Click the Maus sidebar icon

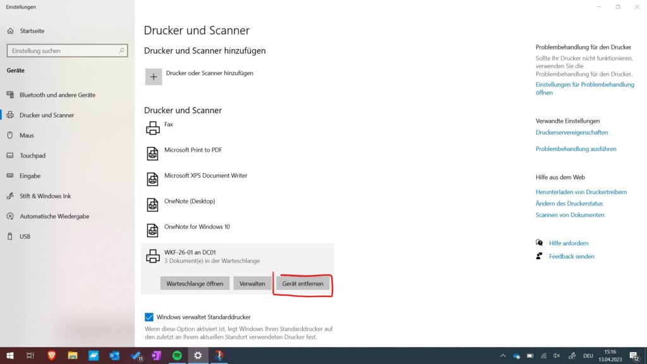pos(10,135)
